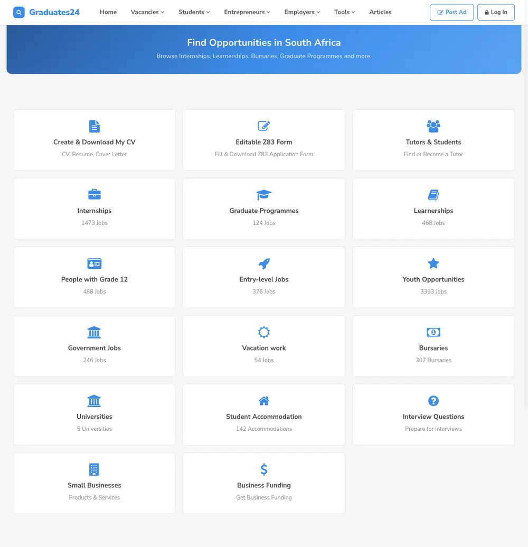Screen dimensions: 528x547
Task: Click the '488 Jobs' count text
Action: (x=94, y=291)
